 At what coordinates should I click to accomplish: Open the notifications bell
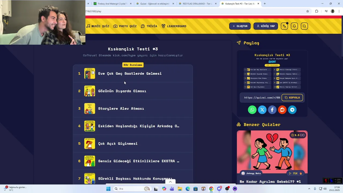[x=294, y=26]
